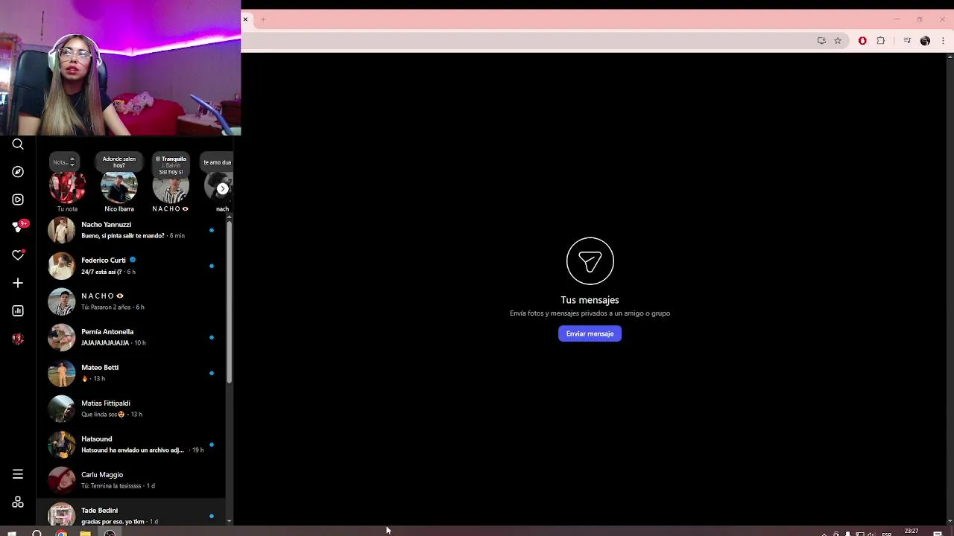Open Matias Fittipaldi conversation
This screenshot has width=954, height=536.
[131, 409]
